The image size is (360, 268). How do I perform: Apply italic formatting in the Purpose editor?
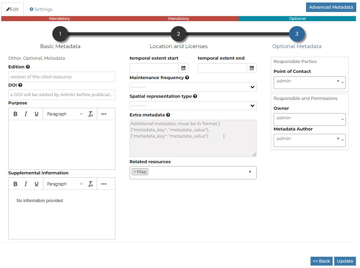click(x=26, y=113)
